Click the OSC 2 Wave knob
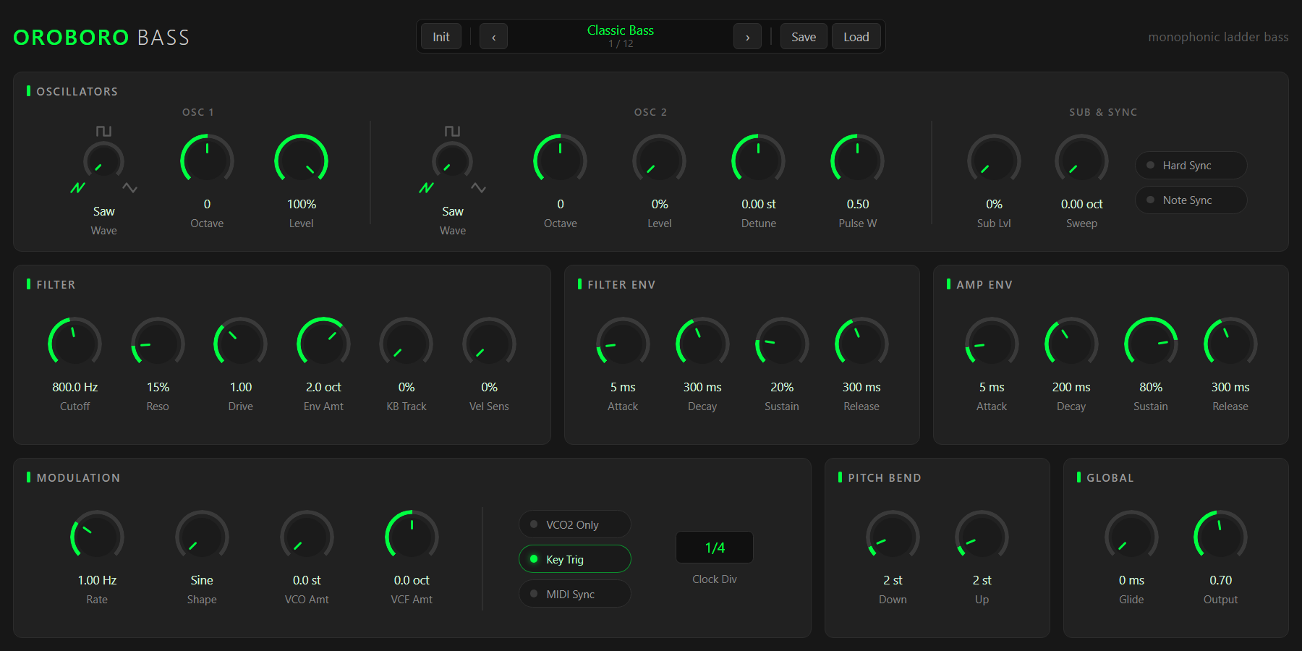1302x651 pixels. 452,161
